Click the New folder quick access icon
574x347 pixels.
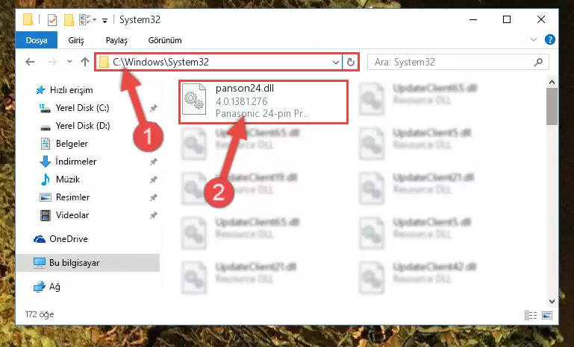[69, 19]
